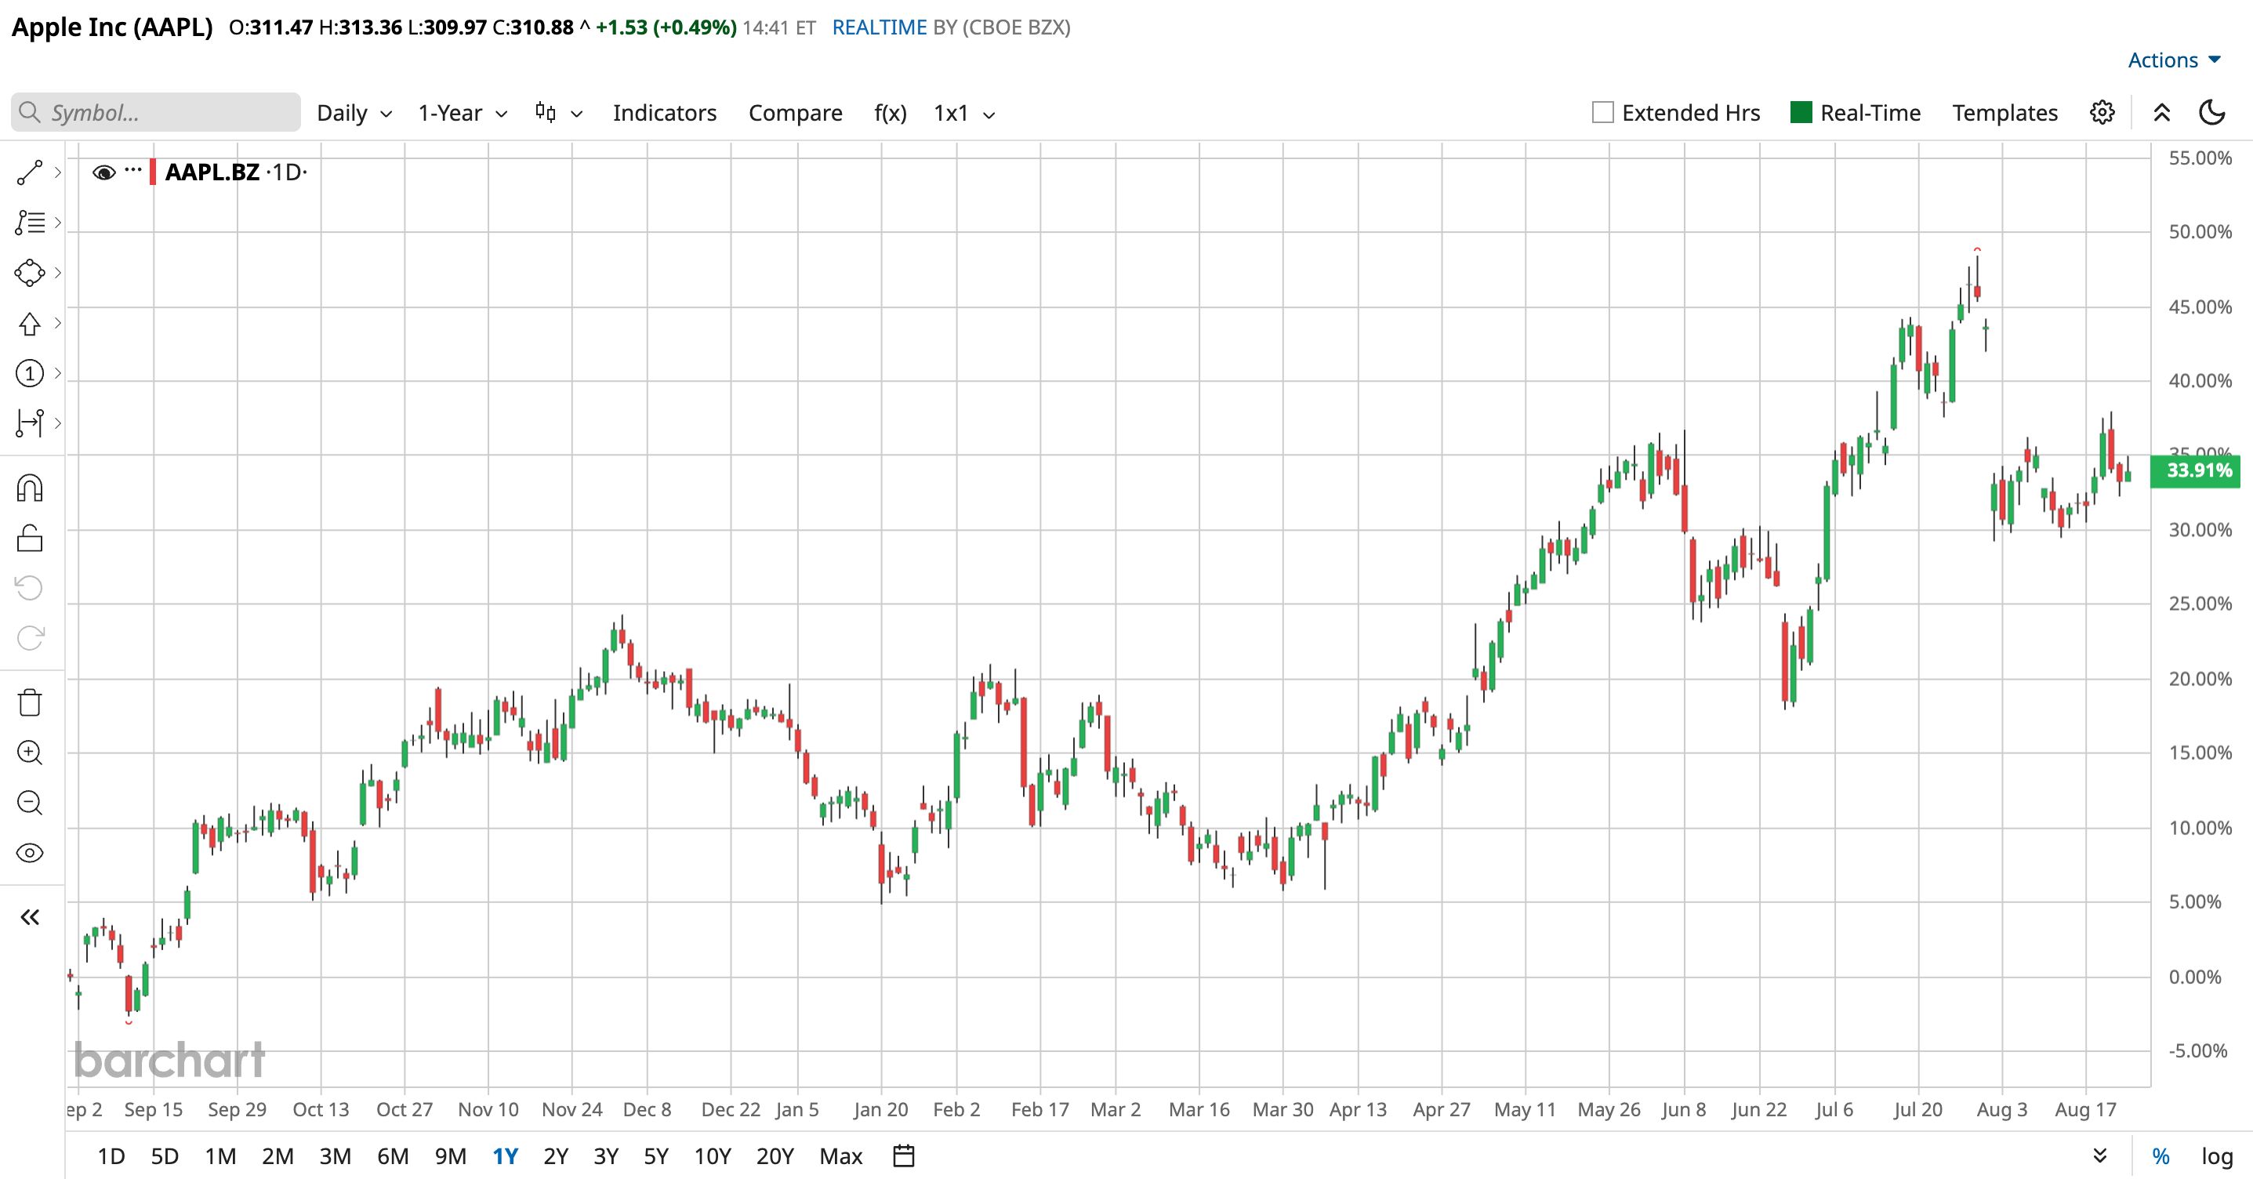Select the 3Y time range

tap(606, 1156)
